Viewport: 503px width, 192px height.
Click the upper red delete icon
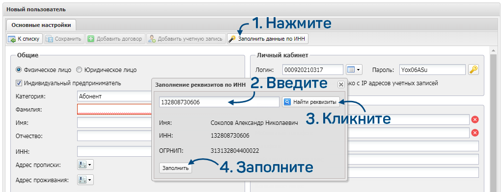coord(475,120)
